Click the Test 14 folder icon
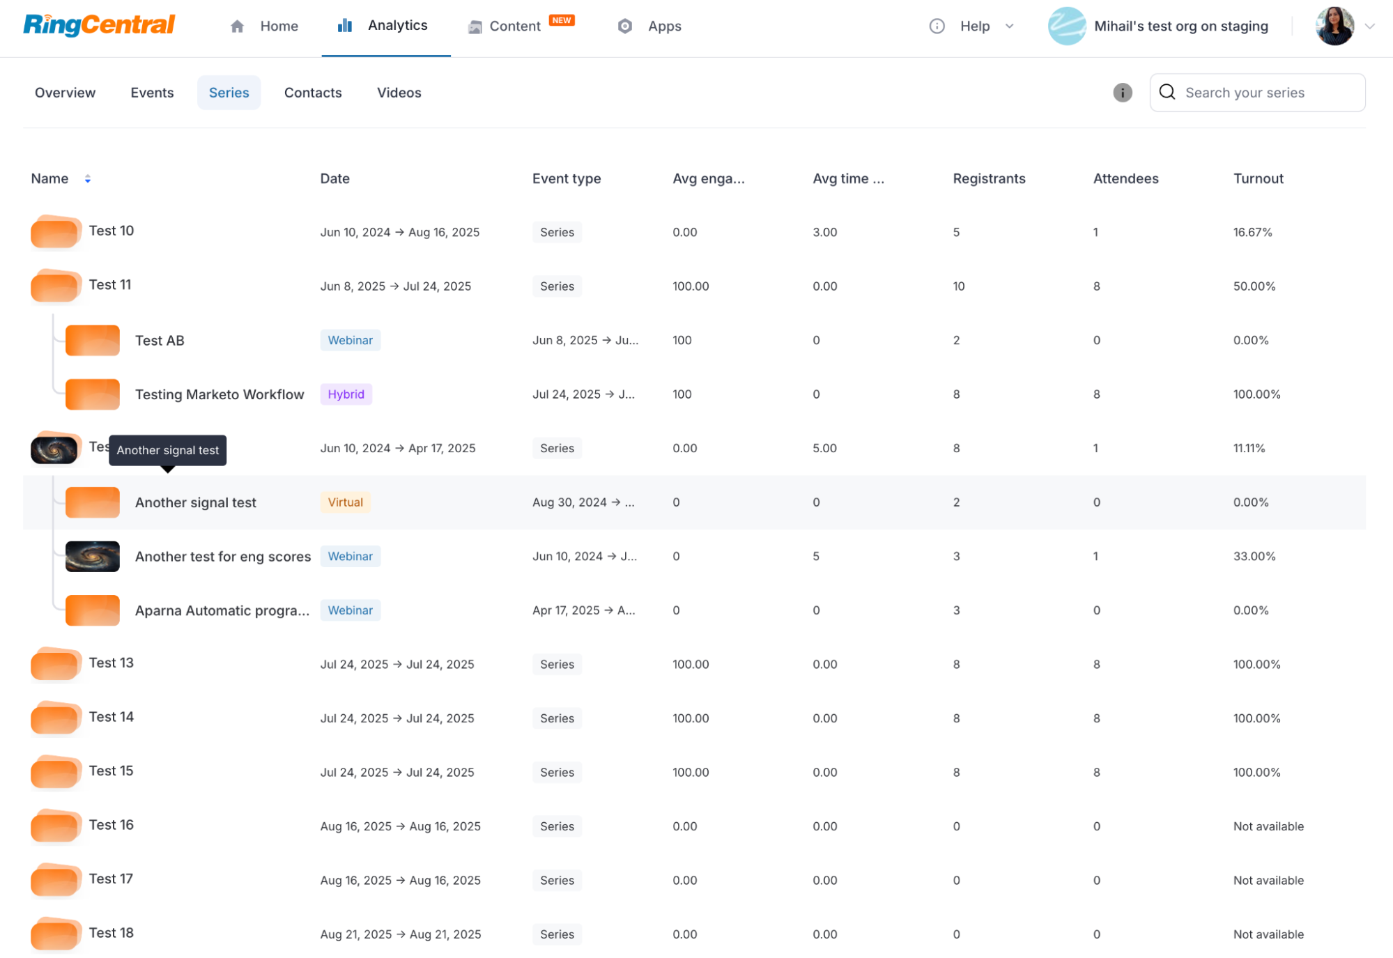Viewport: 1393px width, 958px height. click(x=56, y=718)
